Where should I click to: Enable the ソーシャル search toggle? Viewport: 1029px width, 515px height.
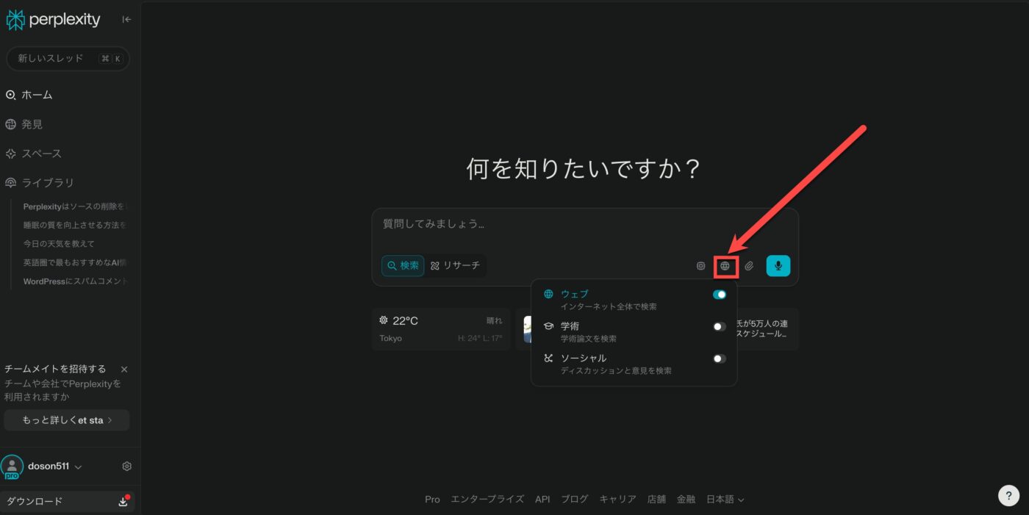click(720, 359)
